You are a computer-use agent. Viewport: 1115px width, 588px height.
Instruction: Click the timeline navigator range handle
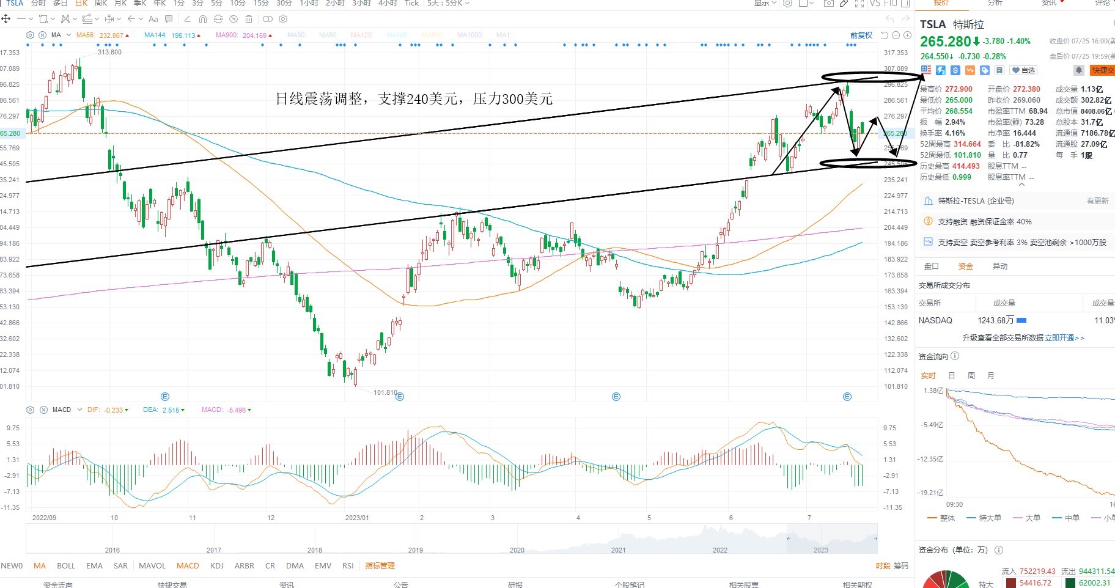point(788,538)
